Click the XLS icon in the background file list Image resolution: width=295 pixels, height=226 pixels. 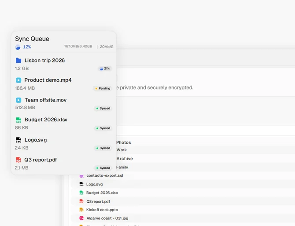point(81,193)
